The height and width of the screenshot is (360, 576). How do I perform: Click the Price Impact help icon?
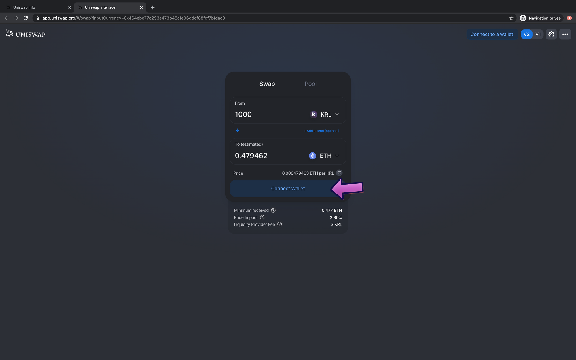click(262, 217)
